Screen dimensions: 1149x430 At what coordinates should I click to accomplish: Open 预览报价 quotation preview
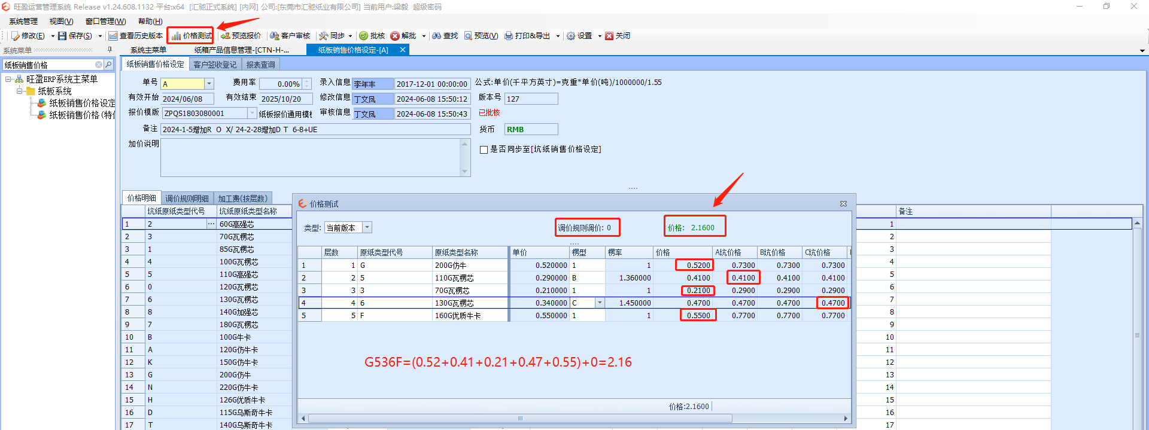tap(241, 36)
